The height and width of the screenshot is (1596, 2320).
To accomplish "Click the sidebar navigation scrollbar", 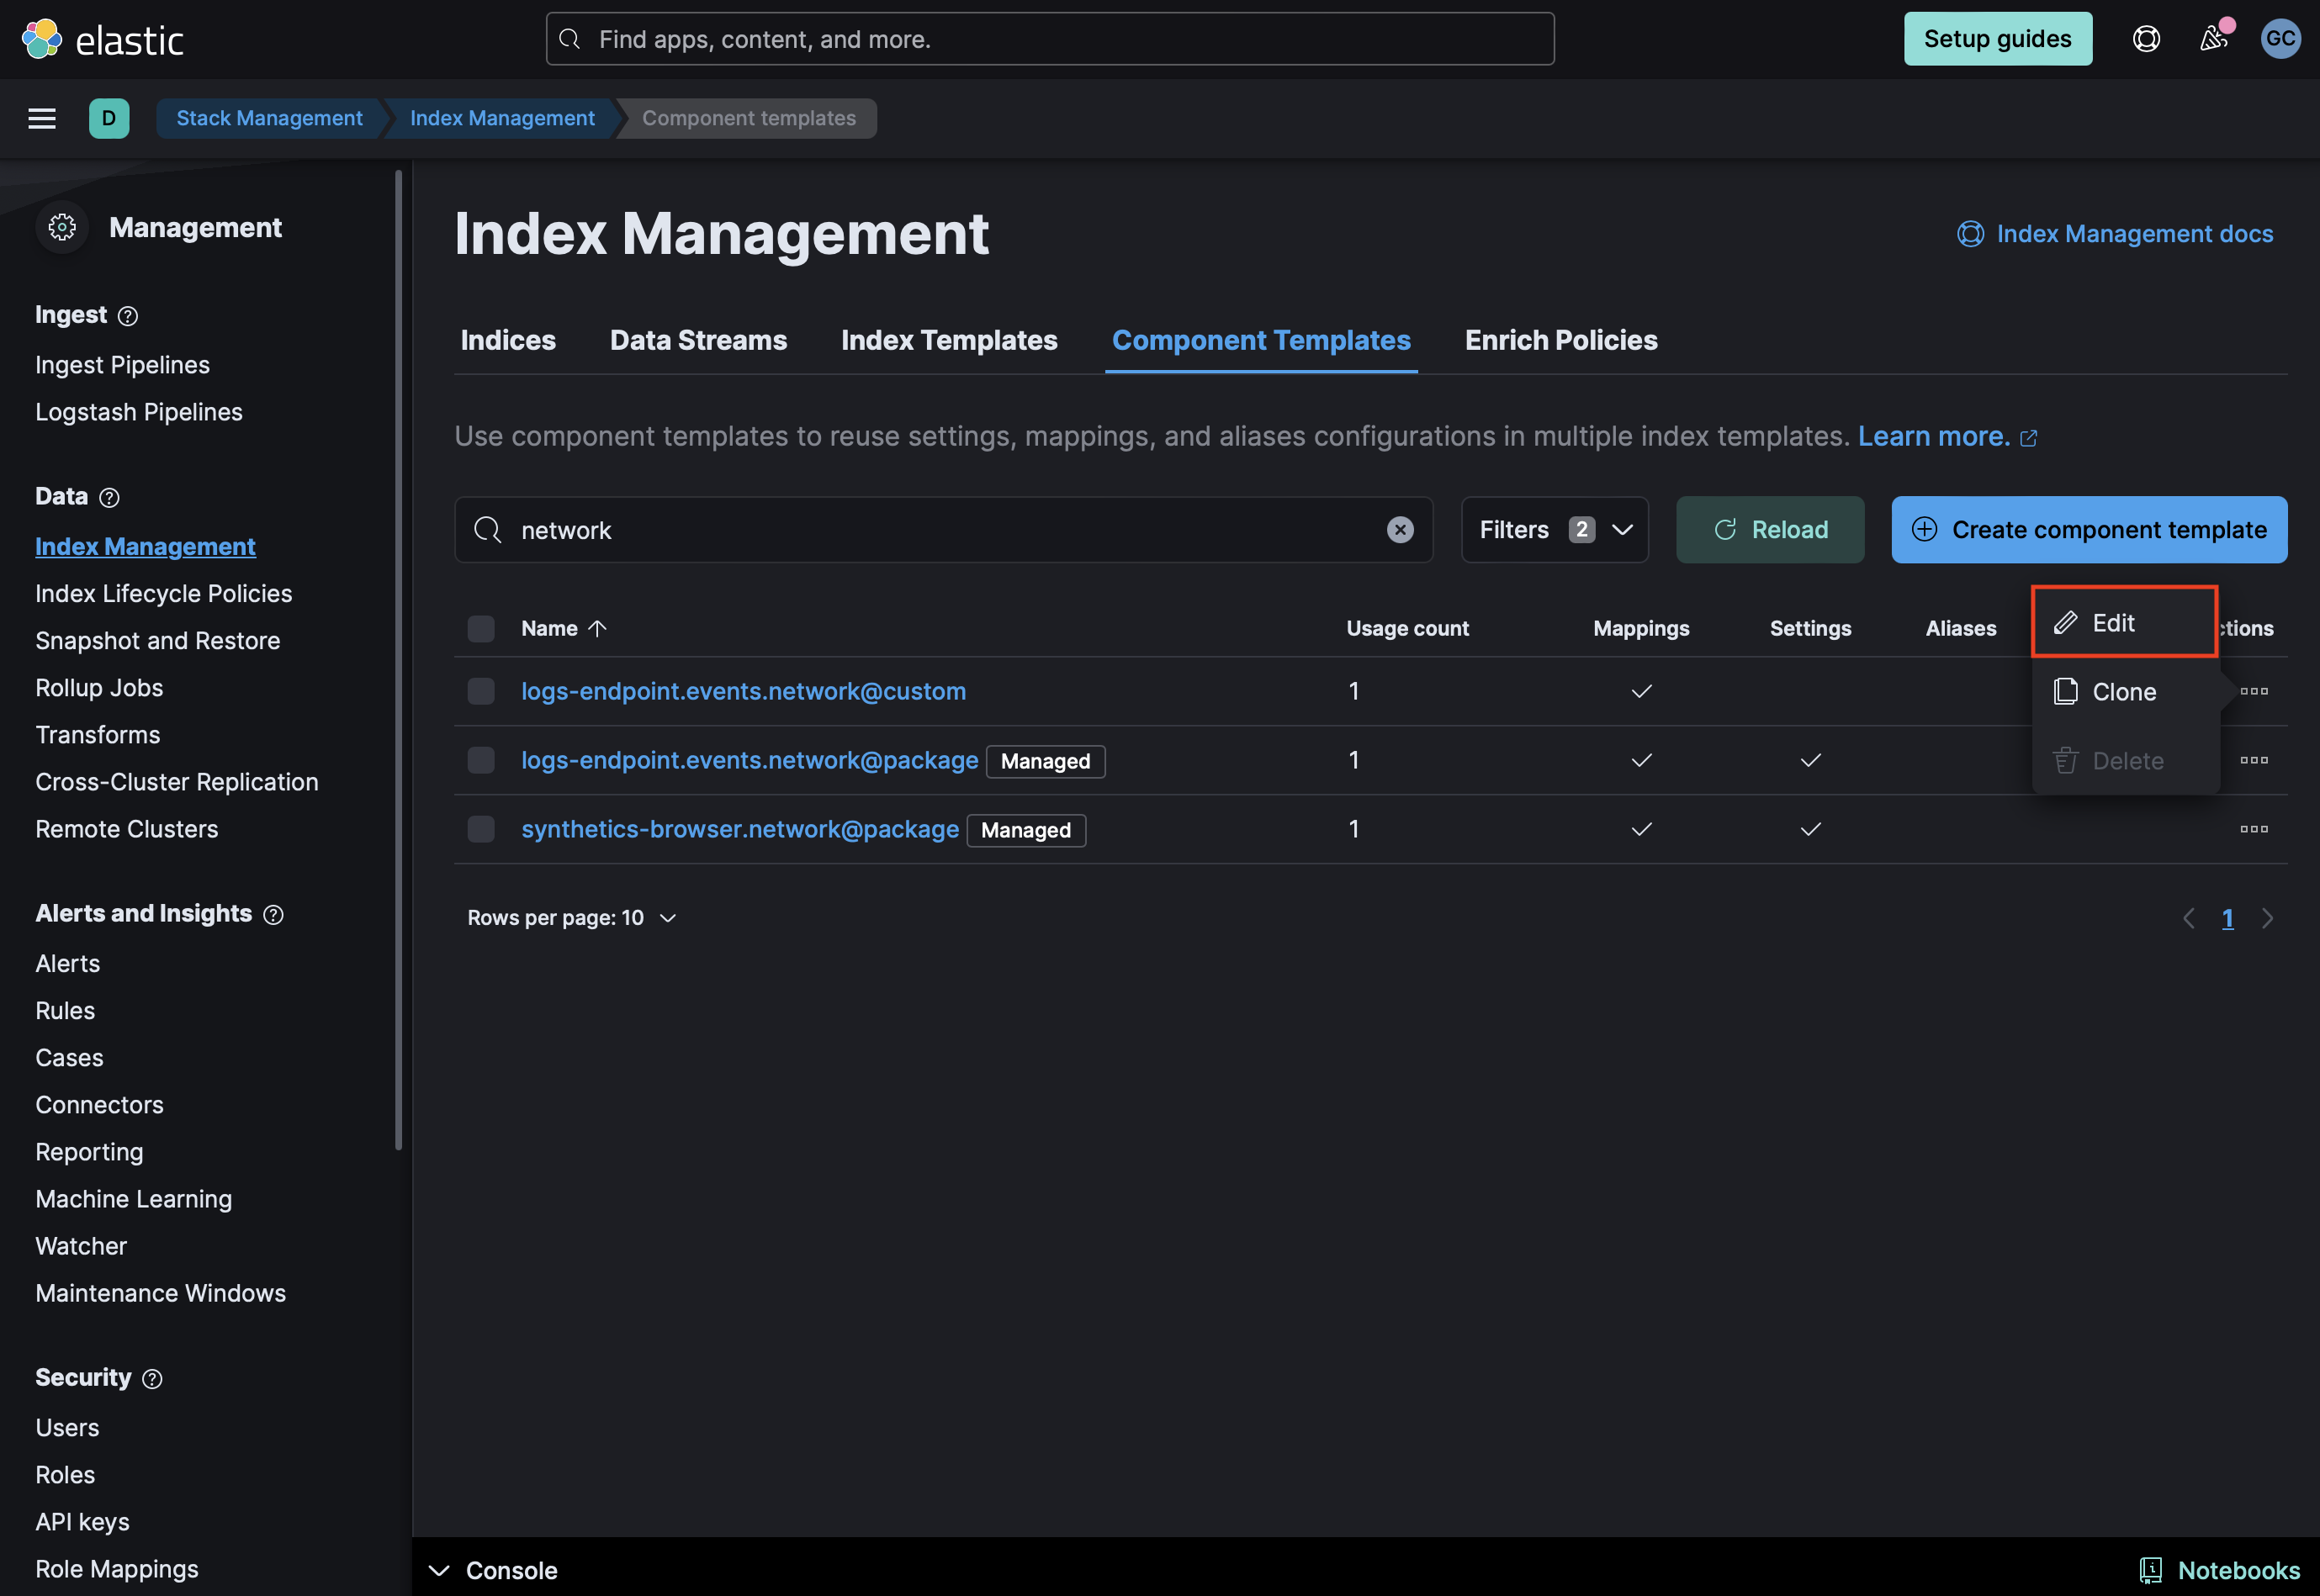I will (x=398, y=660).
